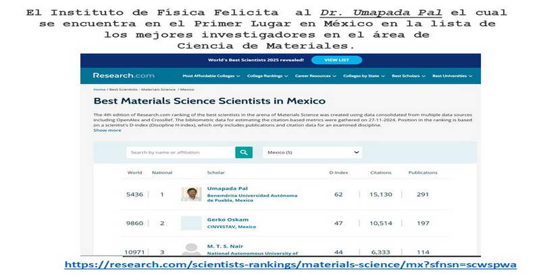Click world rank 5436 cell
The width and height of the screenshot is (547, 276).
[x=134, y=195]
